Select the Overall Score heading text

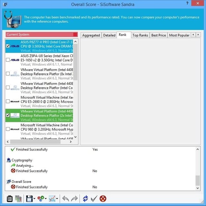coord(22,182)
